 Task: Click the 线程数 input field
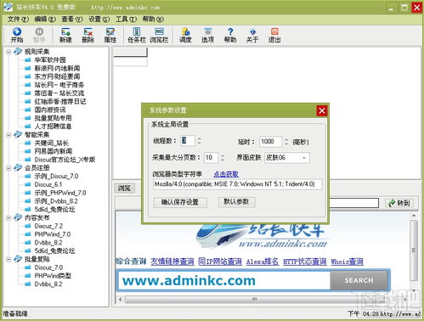pos(188,141)
